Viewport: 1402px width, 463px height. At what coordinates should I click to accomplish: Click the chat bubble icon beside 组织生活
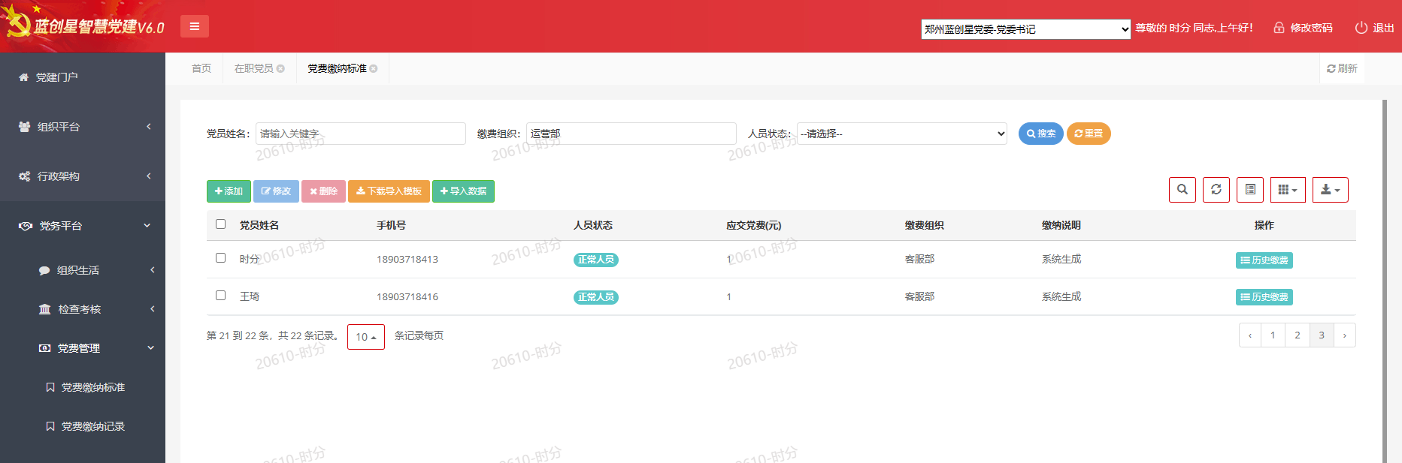[x=44, y=270]
